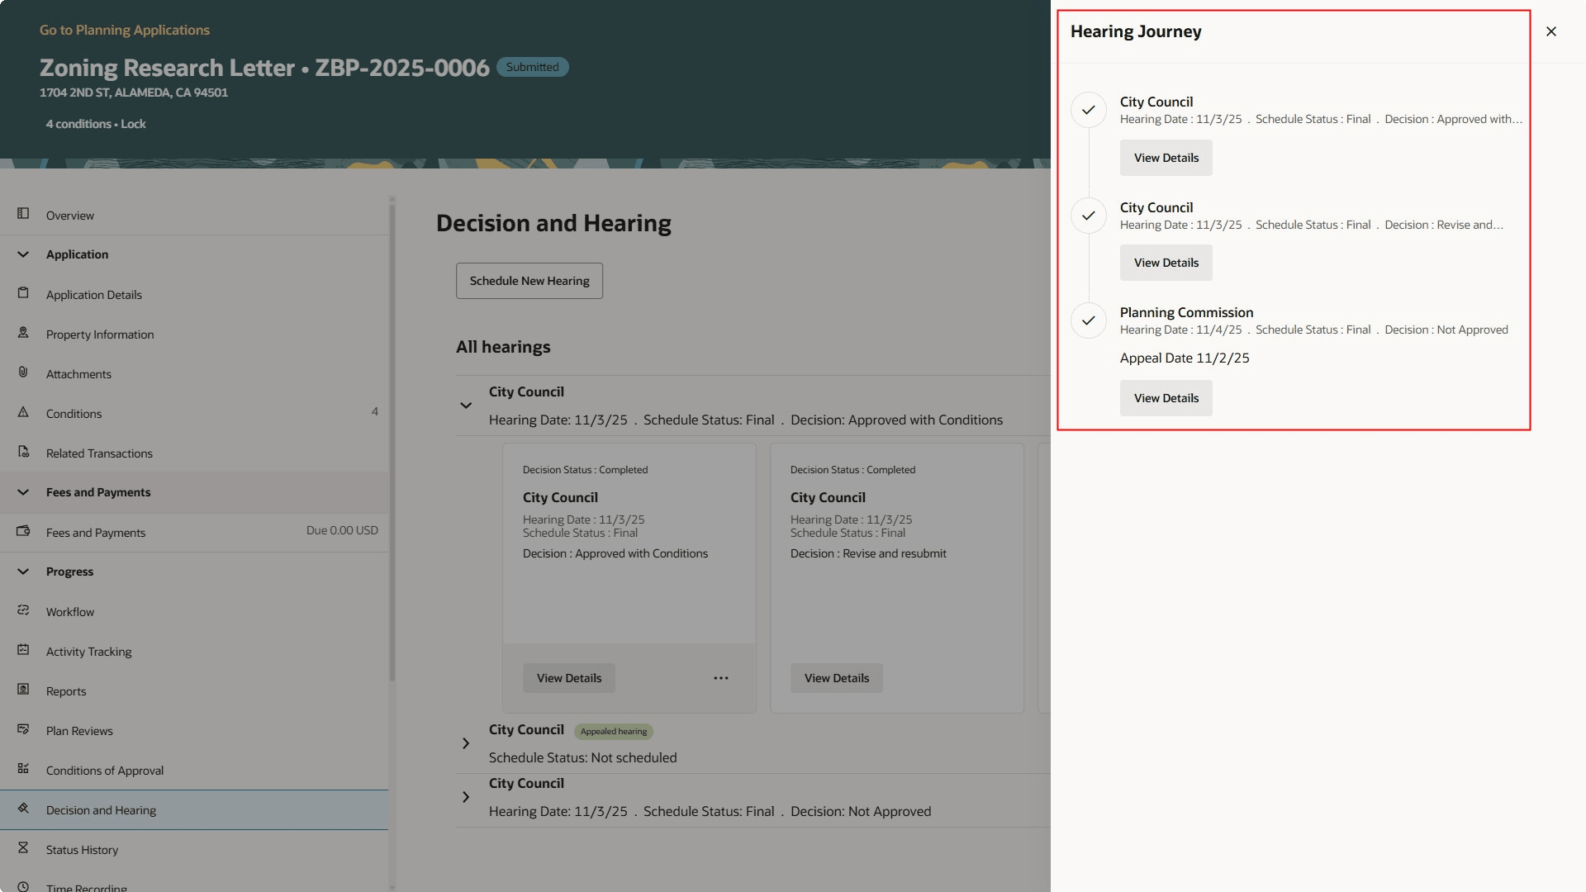
Task: Expand the Appealed hearing City Council row
Action: 466,743
